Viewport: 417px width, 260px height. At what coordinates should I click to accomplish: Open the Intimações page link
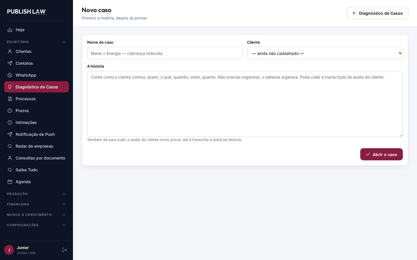(36, 123)
